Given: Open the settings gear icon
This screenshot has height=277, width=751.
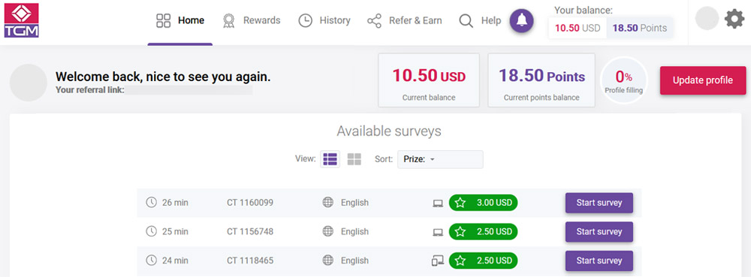Looking at the screenshot, I should click(x=734, y=19).
